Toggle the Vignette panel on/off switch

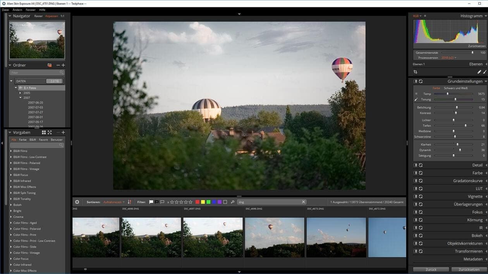point(415,196)
